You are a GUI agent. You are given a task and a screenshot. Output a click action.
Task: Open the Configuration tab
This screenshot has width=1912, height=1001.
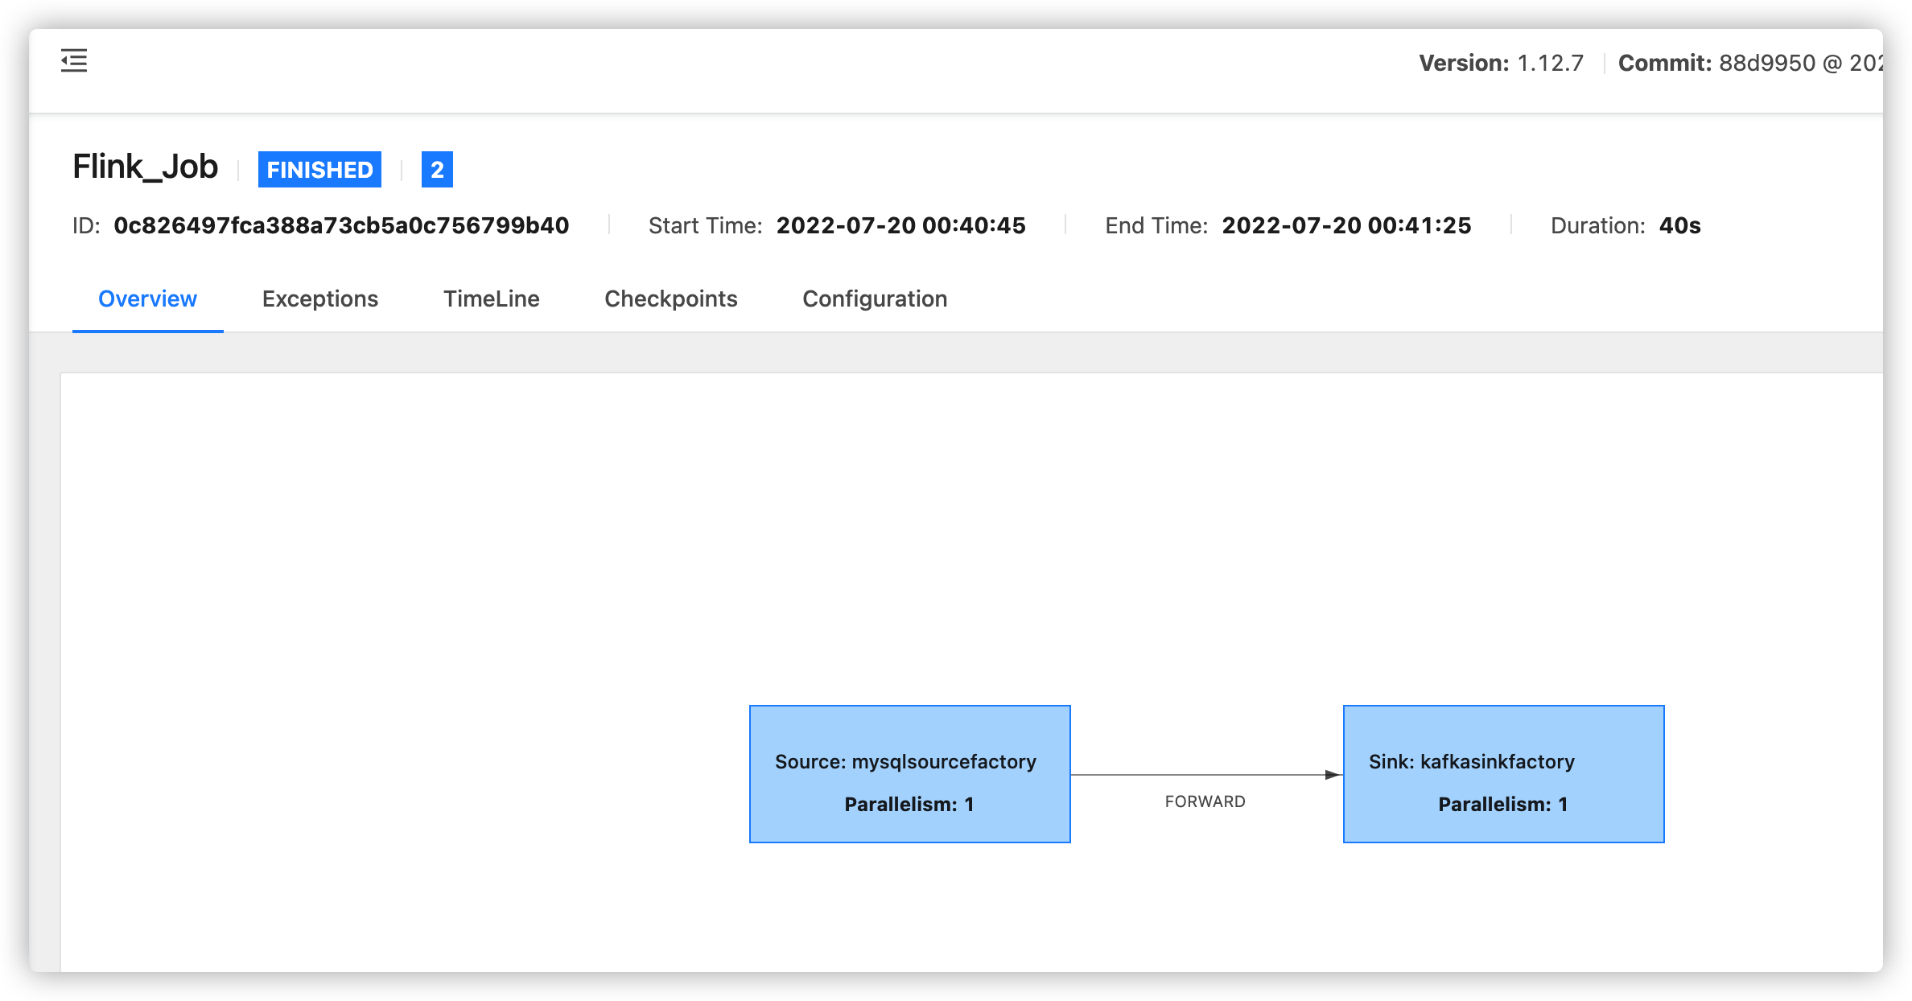[874, 299]
